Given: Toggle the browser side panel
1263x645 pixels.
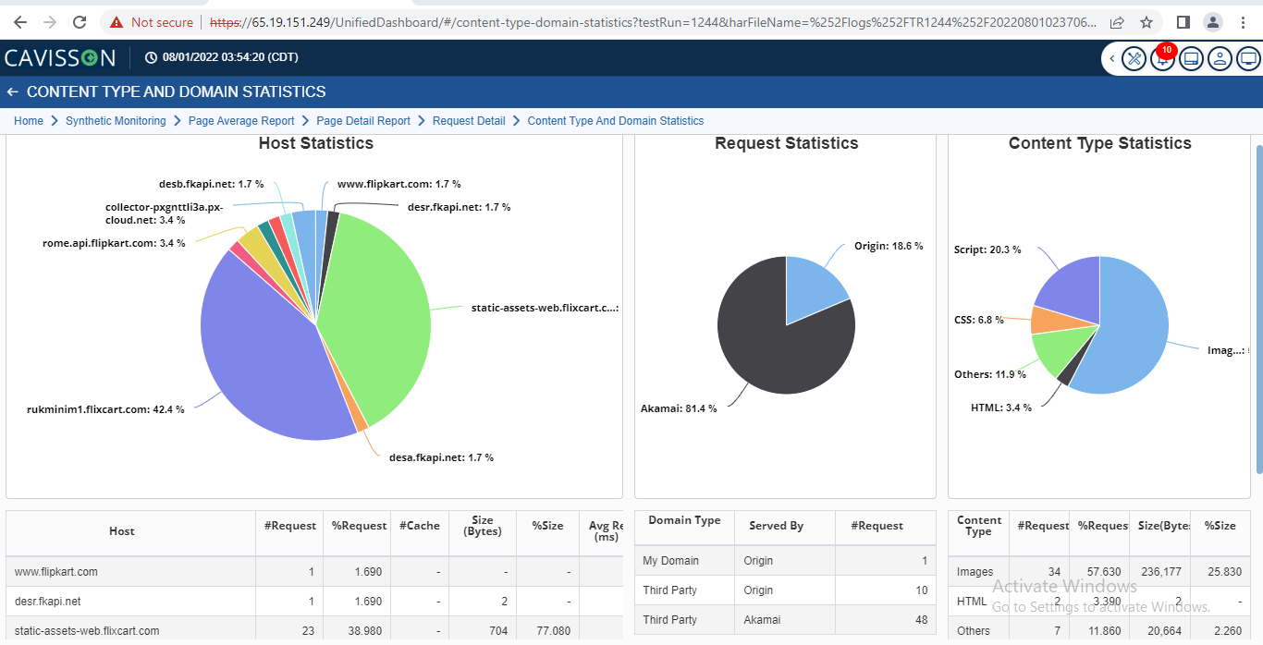Looking at the screenshot, I should [1183, 22].
